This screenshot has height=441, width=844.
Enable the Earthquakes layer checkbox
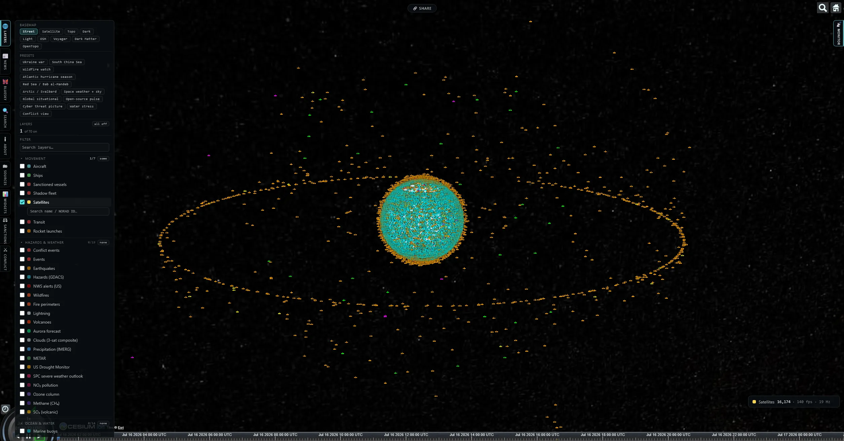coord(22,268)
